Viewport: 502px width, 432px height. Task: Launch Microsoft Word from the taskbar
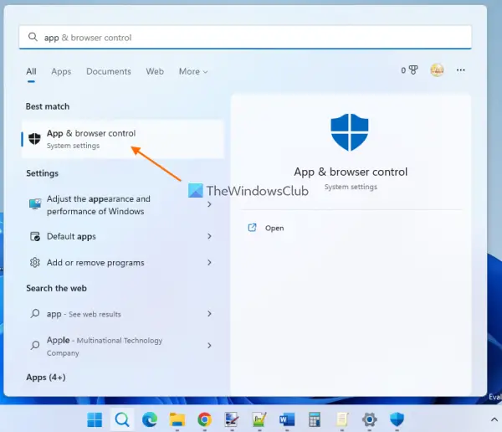287,419
